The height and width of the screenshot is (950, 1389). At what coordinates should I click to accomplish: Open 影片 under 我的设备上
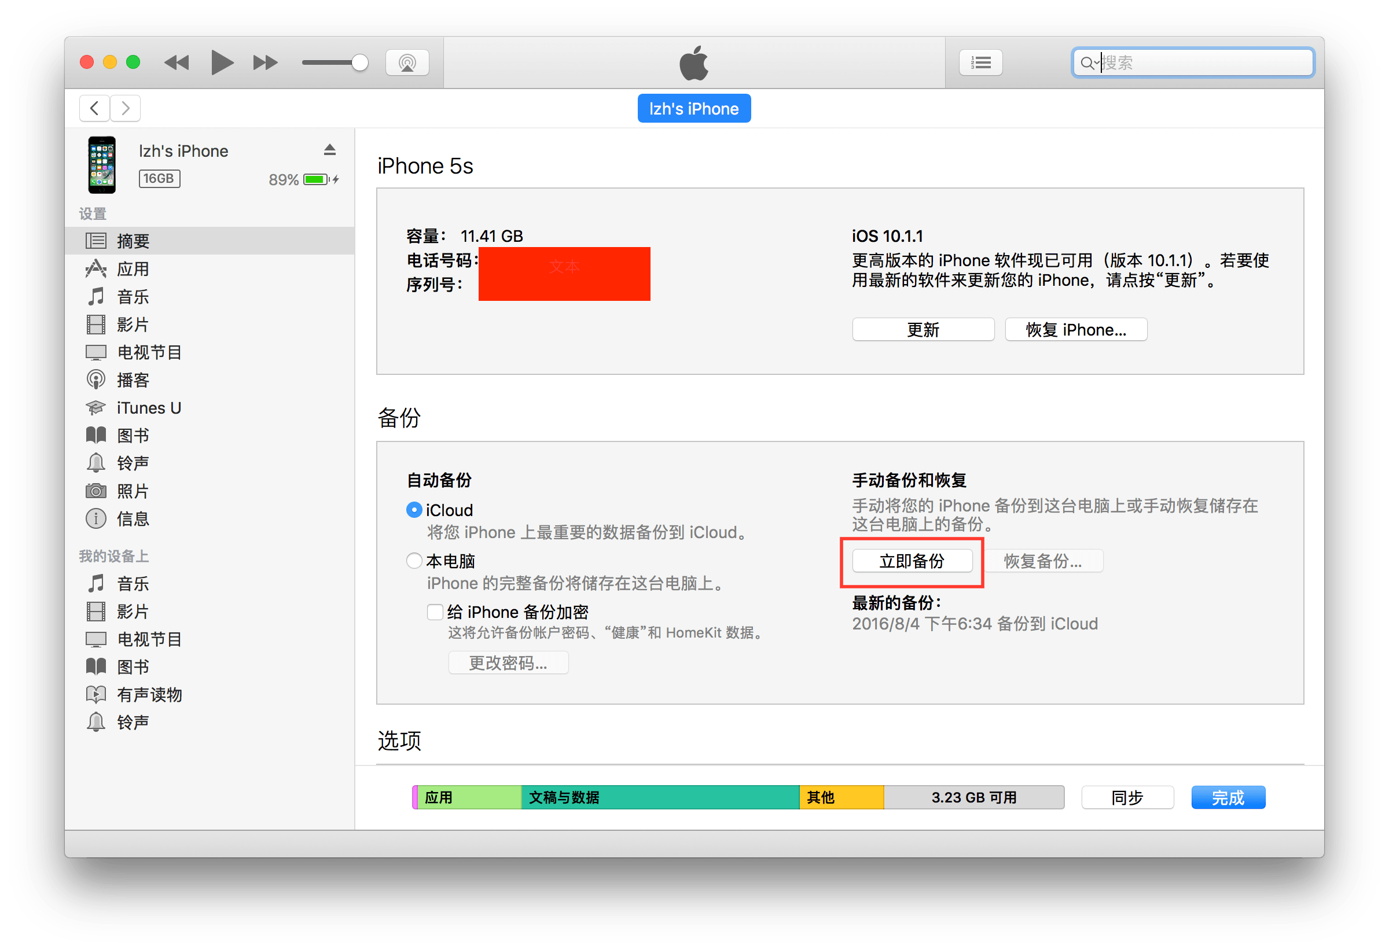209,611
